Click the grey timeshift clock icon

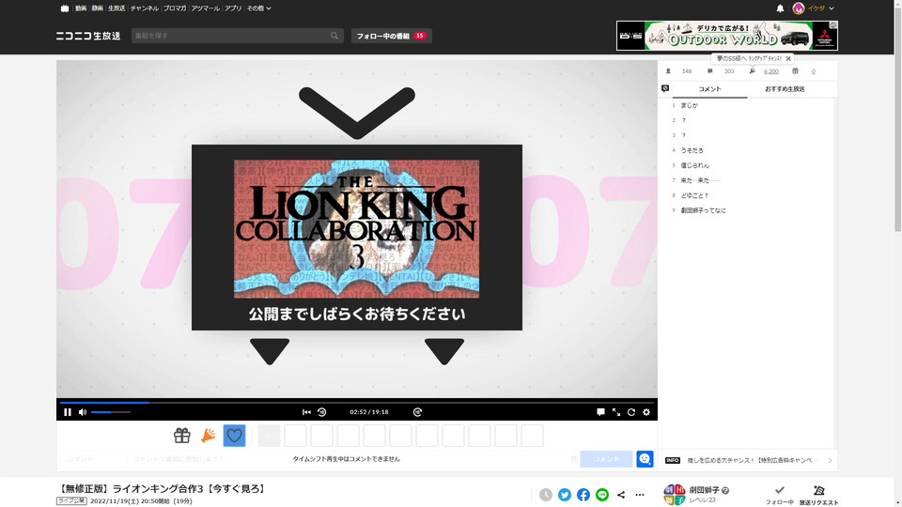point(545,495)
